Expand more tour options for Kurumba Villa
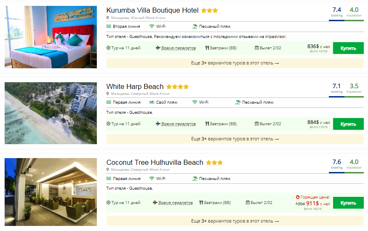The height and width of the screenshot is (231, 368). 235,63
